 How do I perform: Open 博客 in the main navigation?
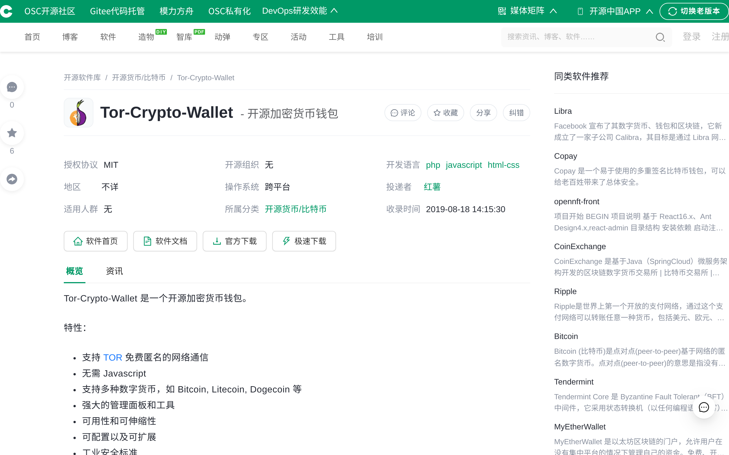tap(70, 37)
